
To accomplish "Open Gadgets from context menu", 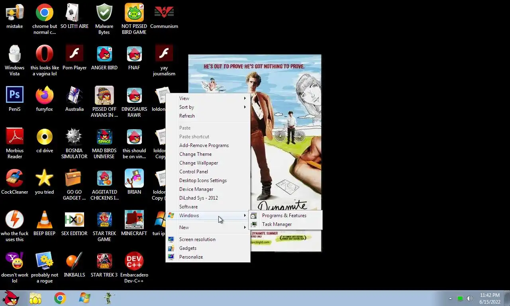I will pyautogui.click(x=208, y=248).
